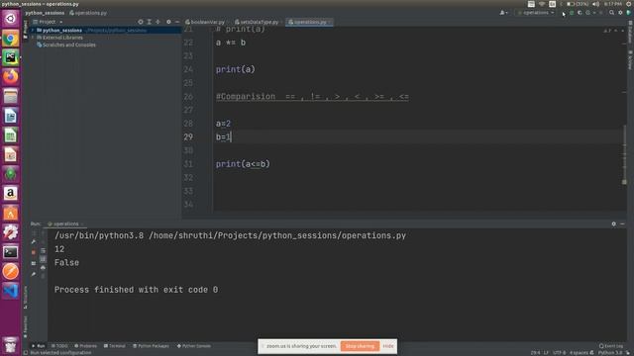Viewport: 634px width, 356px height.
Task: Click volume icon in system tray
Action: (x=595, y=4)
